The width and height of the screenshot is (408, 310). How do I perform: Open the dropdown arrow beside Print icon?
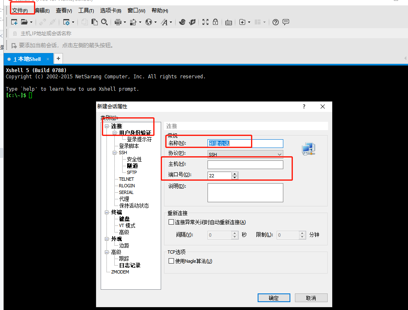125,22
